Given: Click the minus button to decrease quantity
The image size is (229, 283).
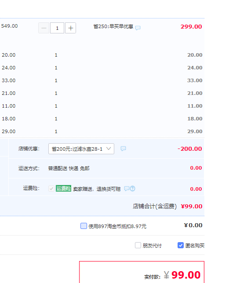Looking at the screenshot, I should point(44,28).
